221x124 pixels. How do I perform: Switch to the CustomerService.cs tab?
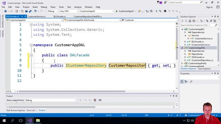click(x=37, y=17)
